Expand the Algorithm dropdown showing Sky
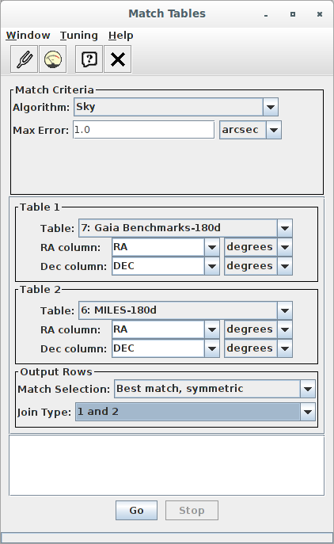Viewport: 334px width, 544px height. 176,107
